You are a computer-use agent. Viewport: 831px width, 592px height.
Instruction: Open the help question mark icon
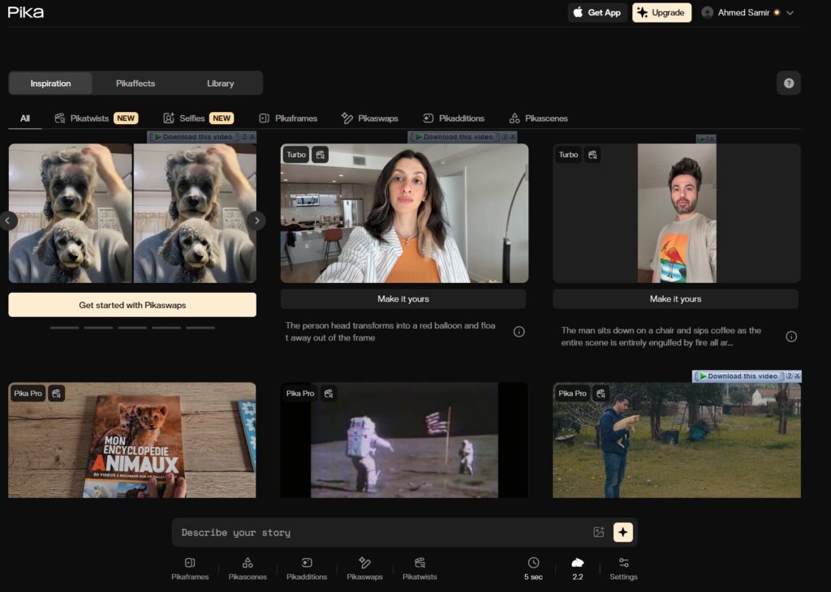click(789, 84)
